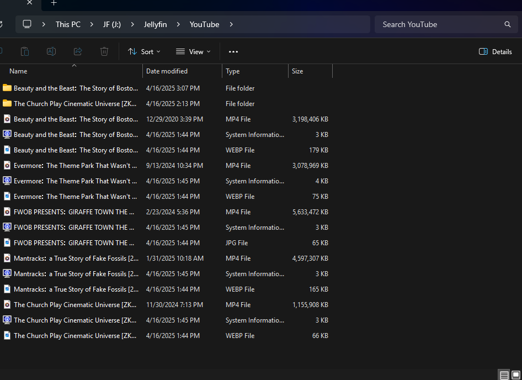This screenshot has width=522, height=380.
Task: Click the Search YouTube input field
Action: pos(439,24)
